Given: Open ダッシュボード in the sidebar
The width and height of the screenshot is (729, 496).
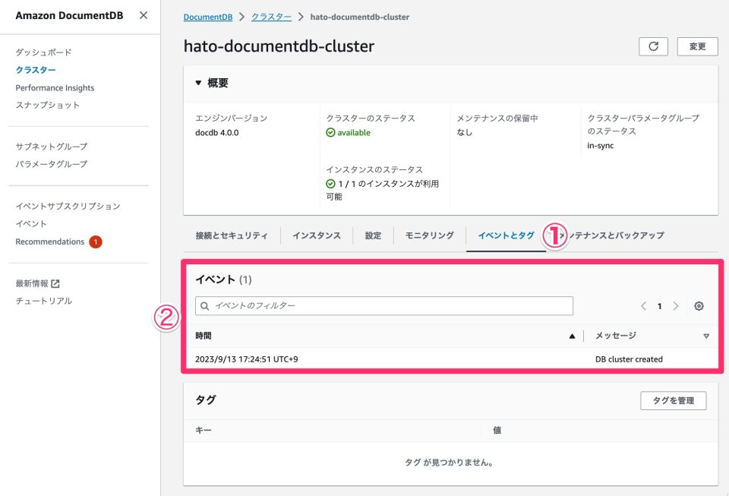Looking at the screenshot, I should tap(44, 52).
